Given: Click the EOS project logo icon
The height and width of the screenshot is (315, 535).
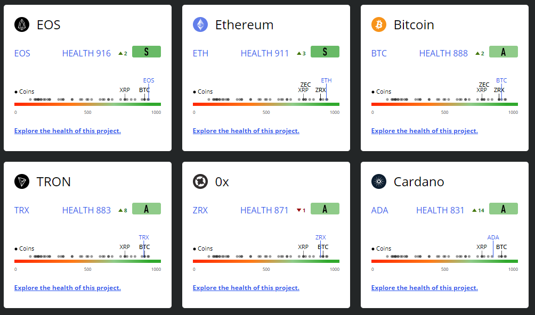Looking at the screenshot, I should click(21, 24).
